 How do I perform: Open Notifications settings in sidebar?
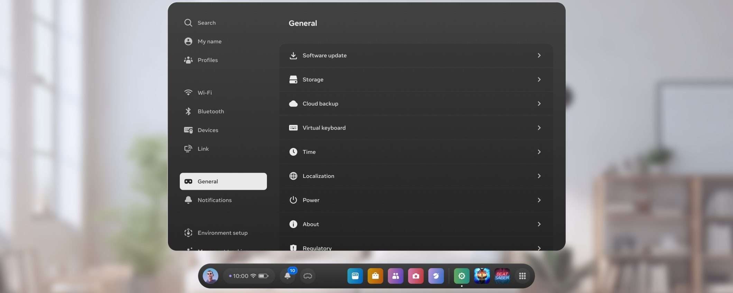pos(214,200)
